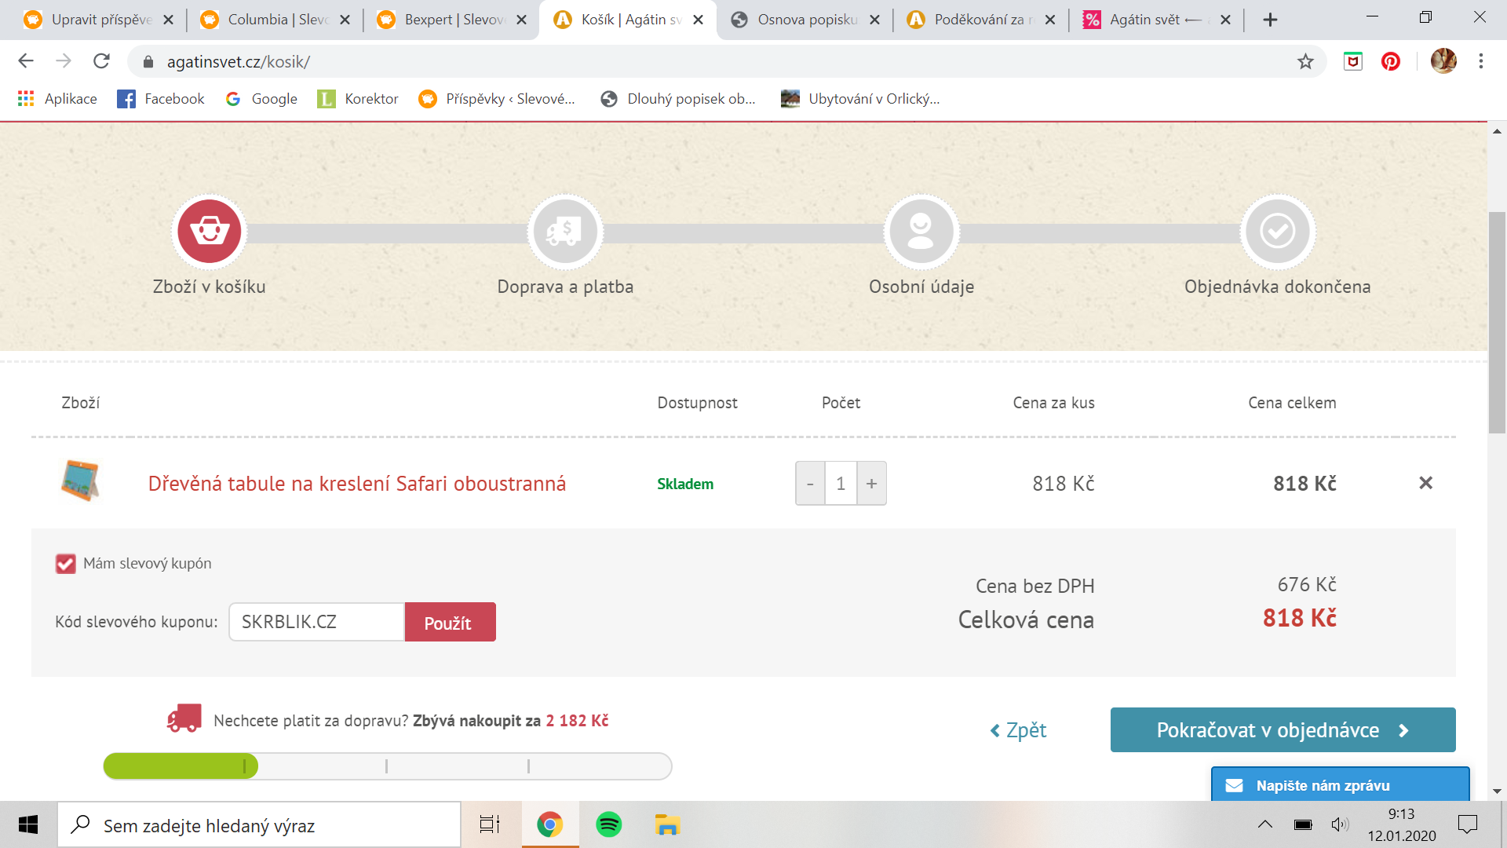This screenshot has height=848, width=1507.
Task: Apply coupon with the Použít button
Action: (x=450, y=622)
